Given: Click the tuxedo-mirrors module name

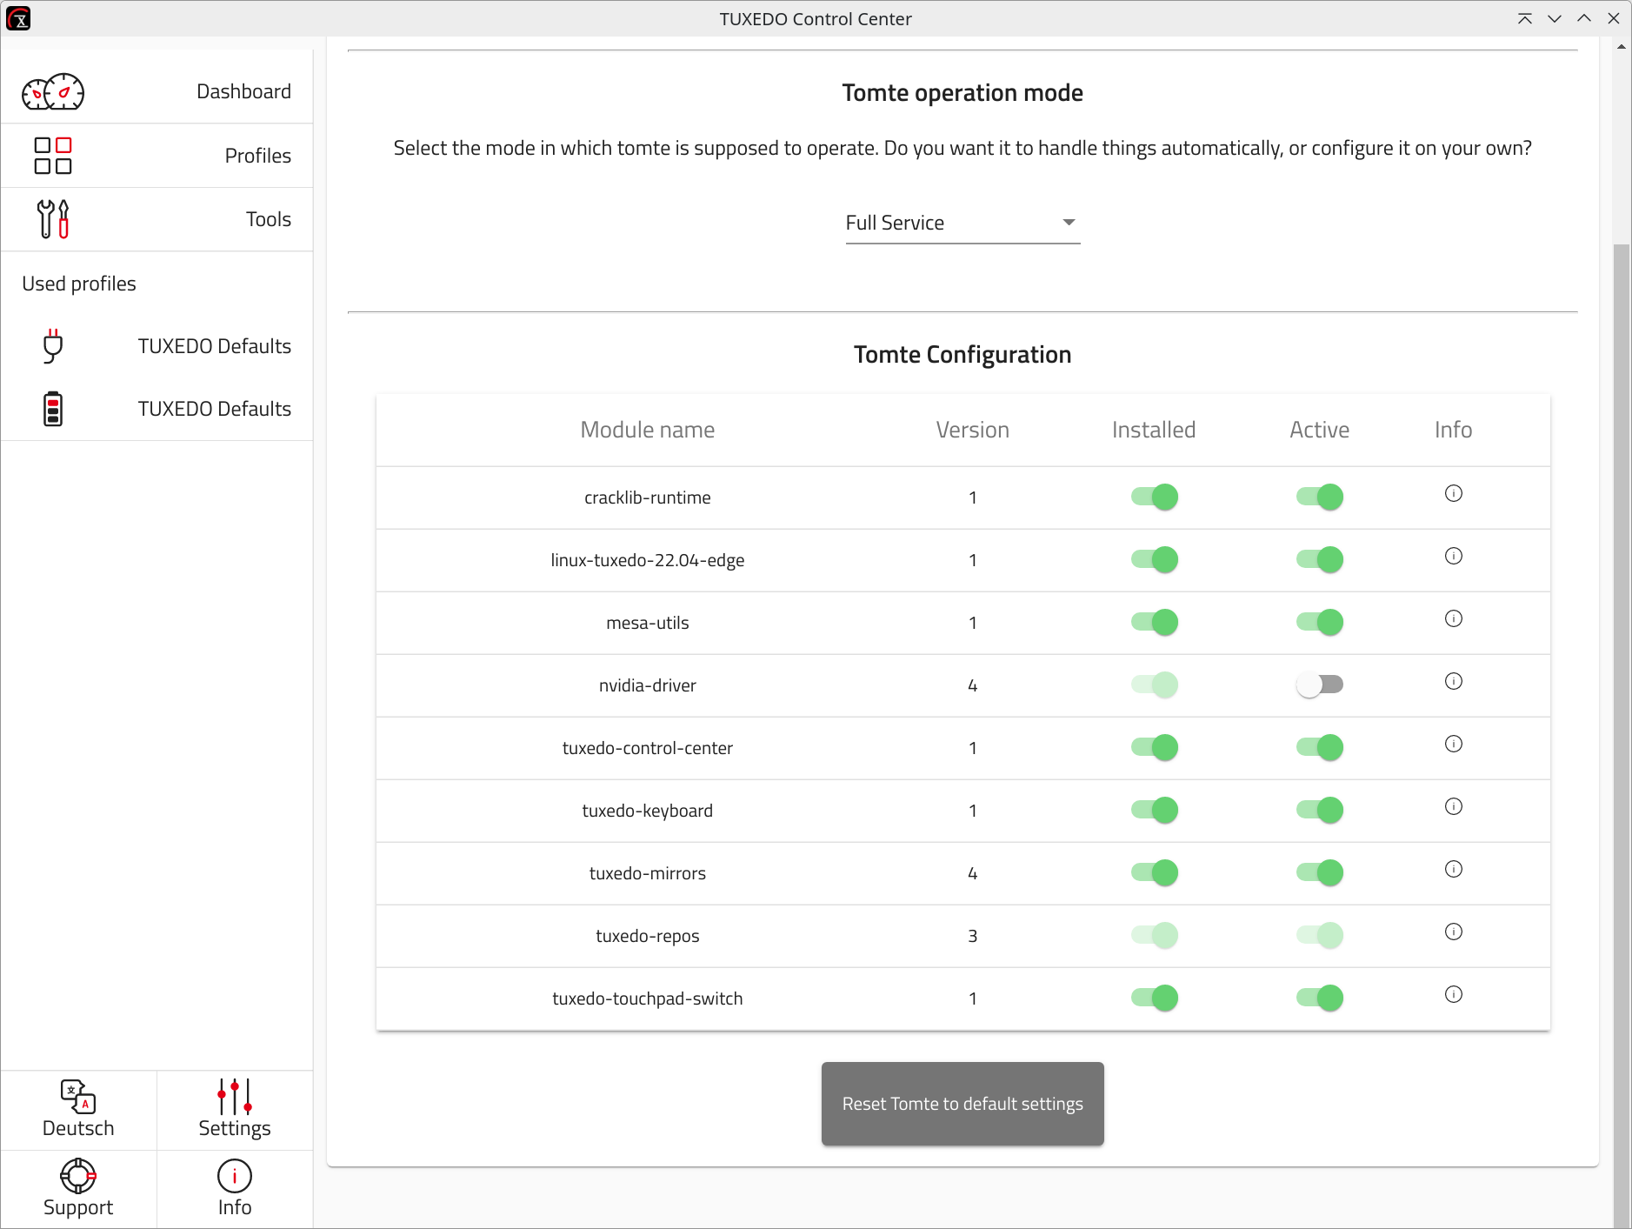Looking at the screenshot, I should tap(648, 873).
